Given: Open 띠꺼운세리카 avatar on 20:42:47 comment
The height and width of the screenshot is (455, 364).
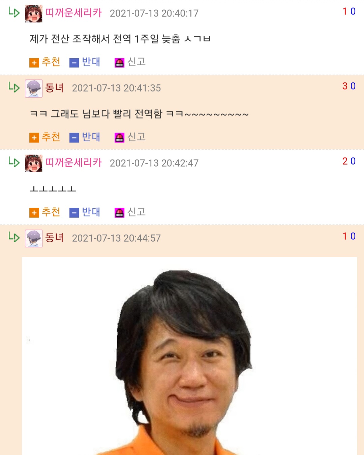Looking at the screenshot, I should pos(34,164).
